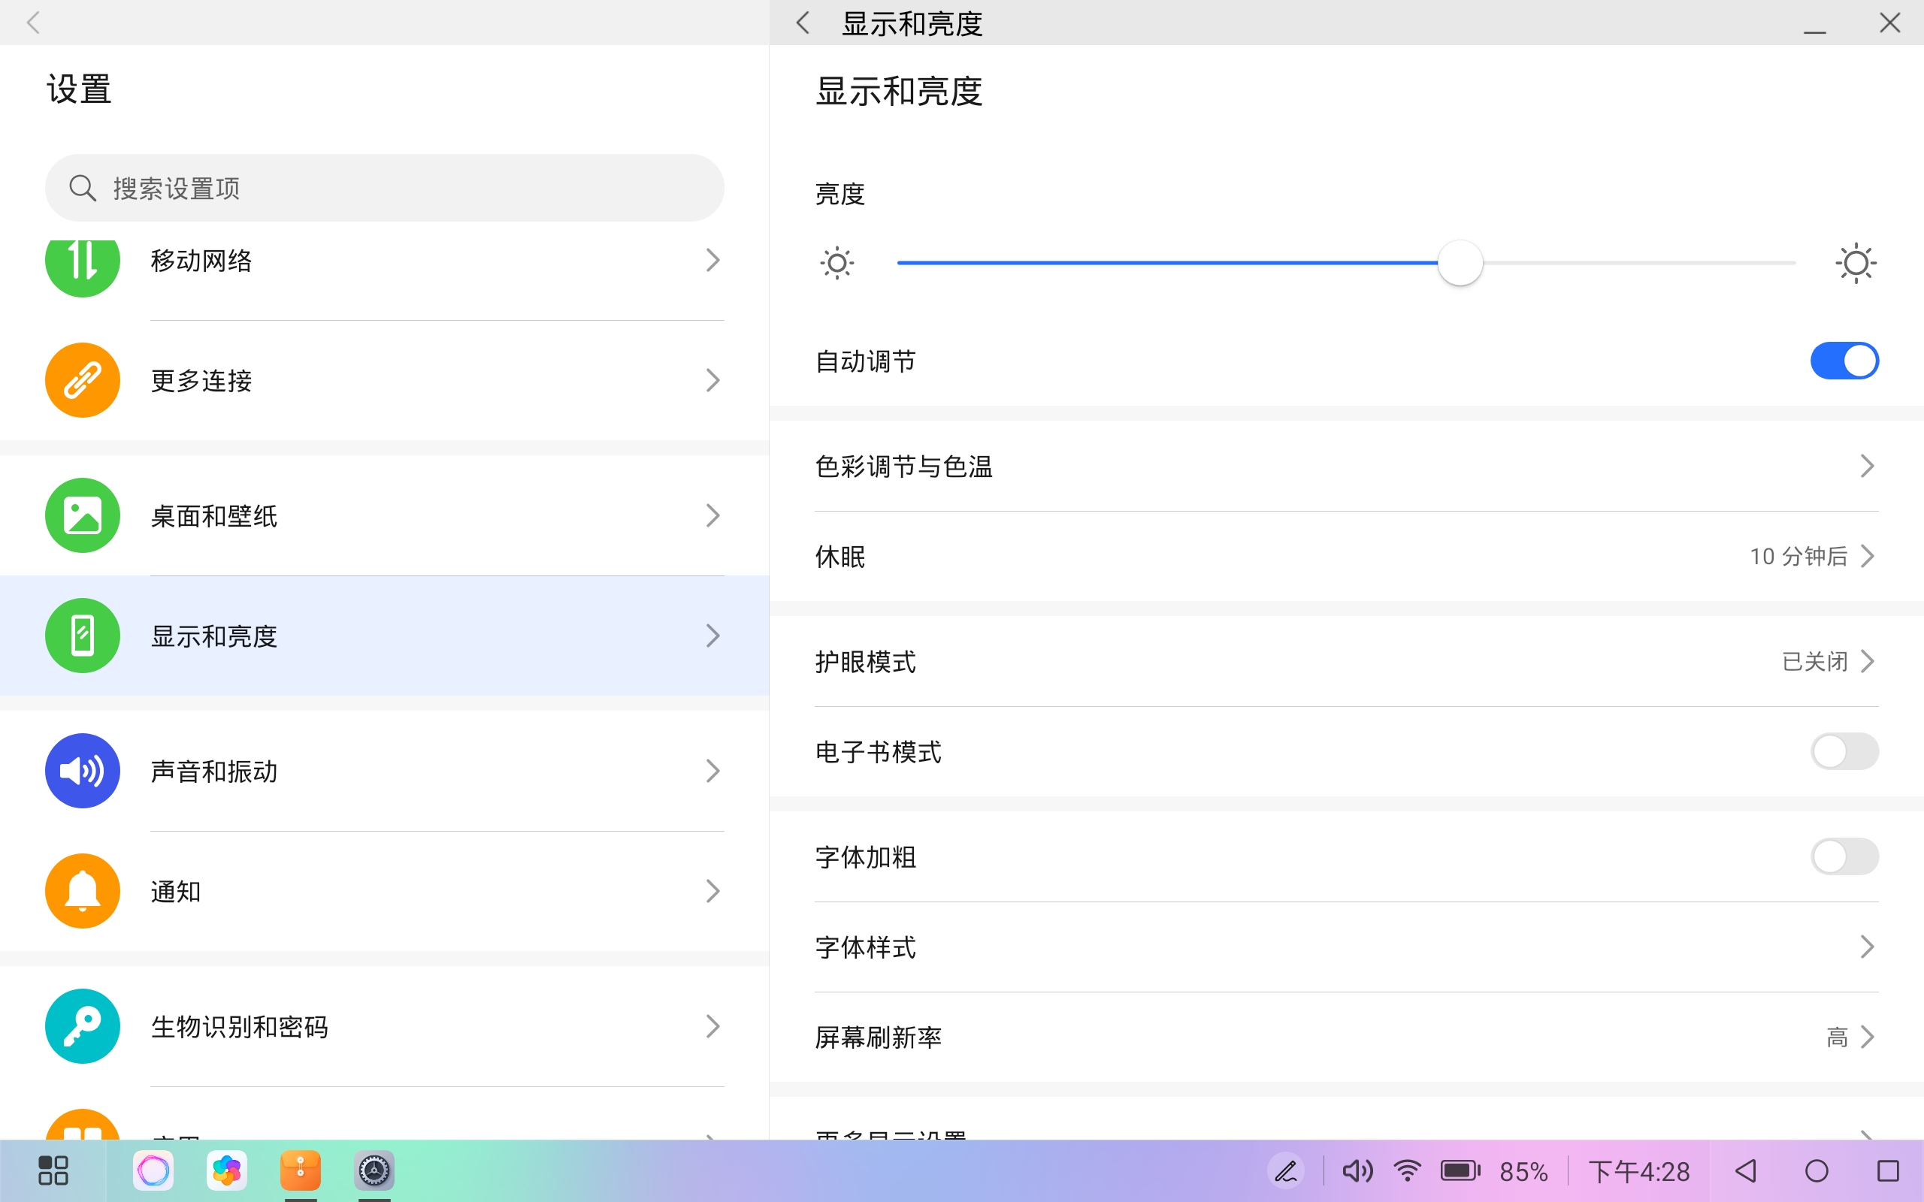Open 休眠 options via its chevron

click(1868, 556)
